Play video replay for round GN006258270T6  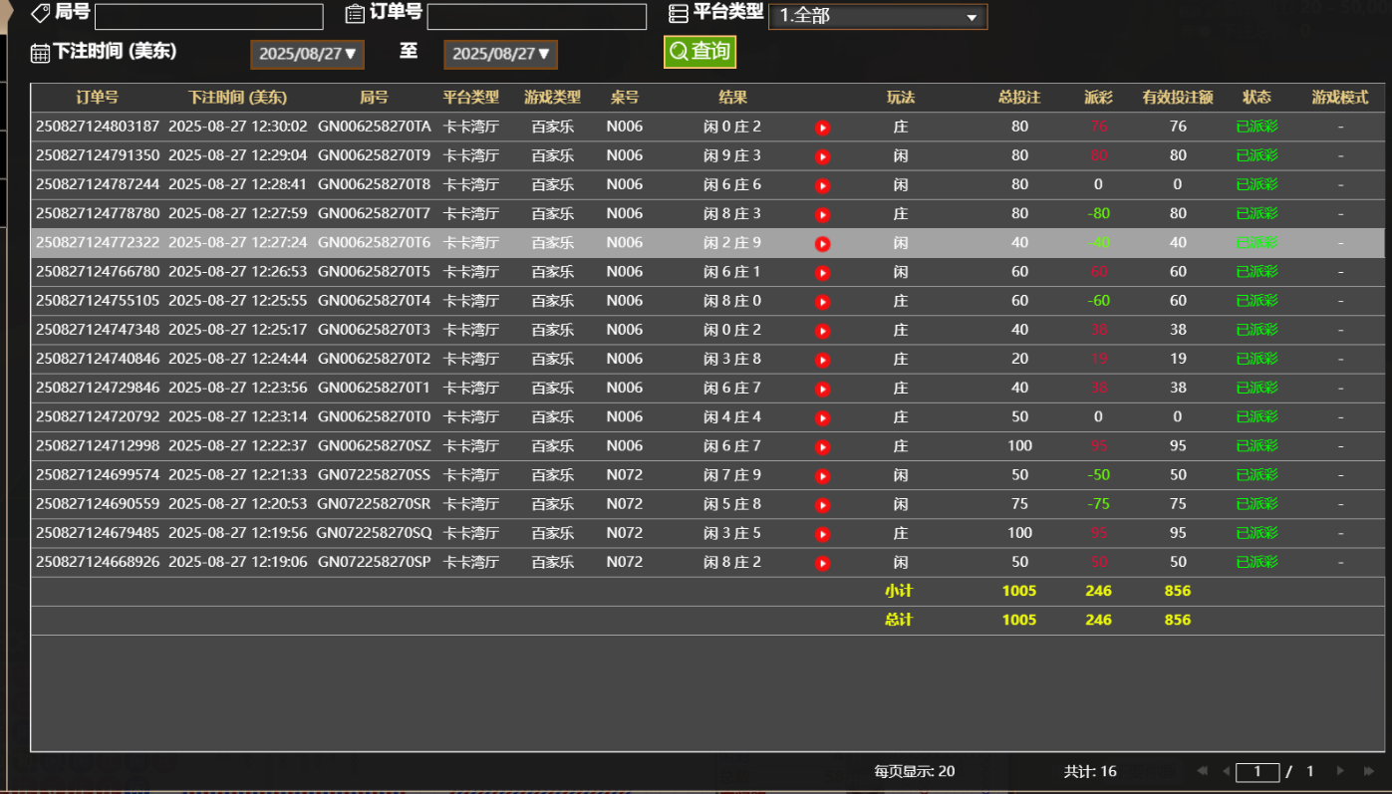pyautogui.click(x=822, y=244)
